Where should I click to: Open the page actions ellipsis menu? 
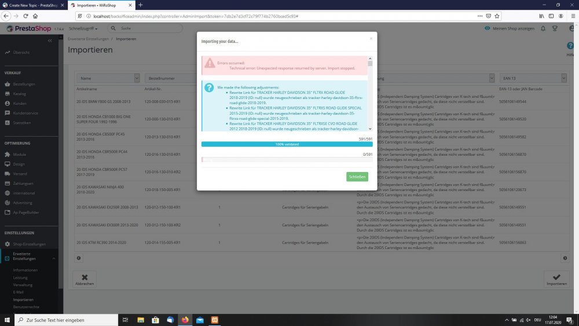point(479,16)
